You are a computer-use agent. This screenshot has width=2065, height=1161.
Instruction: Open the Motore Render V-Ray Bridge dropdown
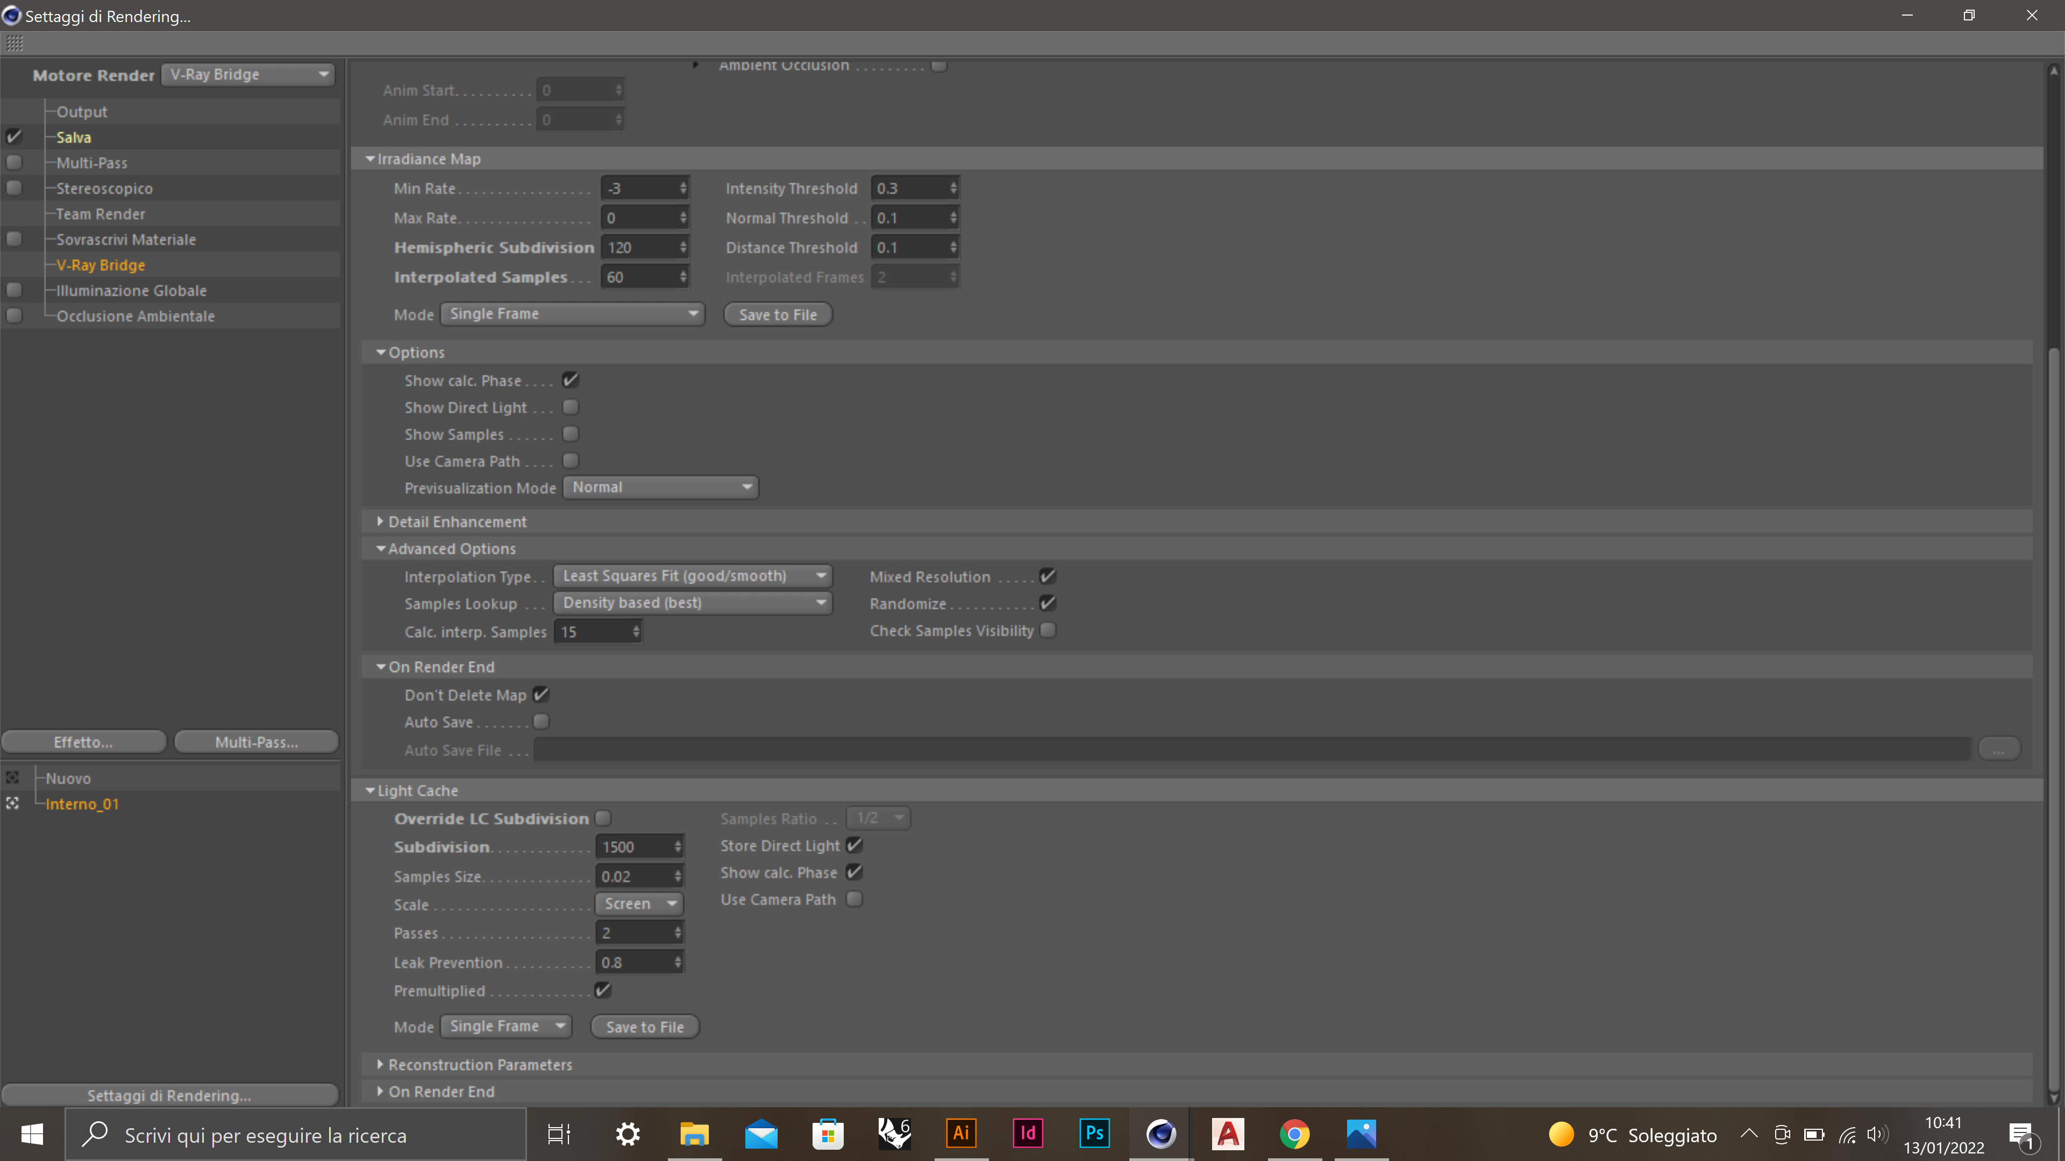[248, 75]
